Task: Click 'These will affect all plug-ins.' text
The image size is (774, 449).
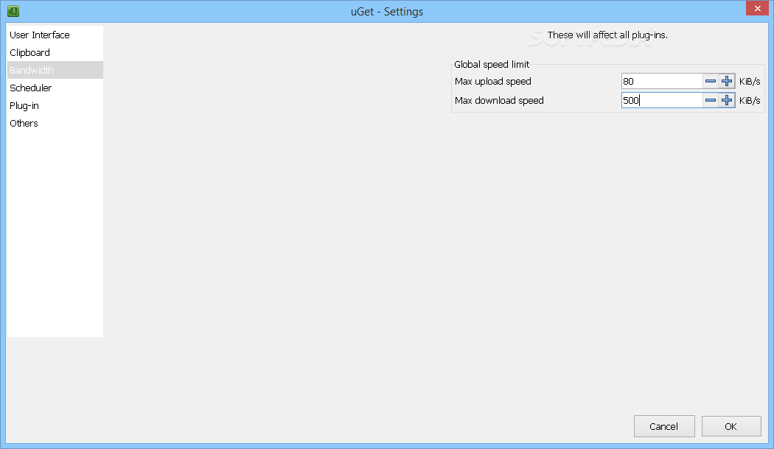Action: point(607,35)
